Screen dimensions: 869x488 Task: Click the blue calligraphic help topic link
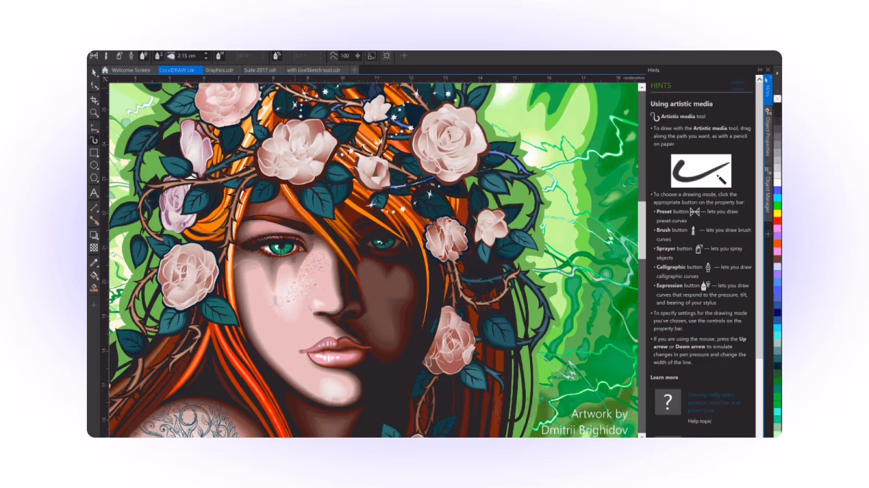point(714,402)
